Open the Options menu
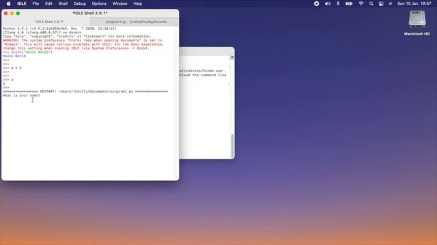This screenshot has width=437, height=245. coord(99,3)
